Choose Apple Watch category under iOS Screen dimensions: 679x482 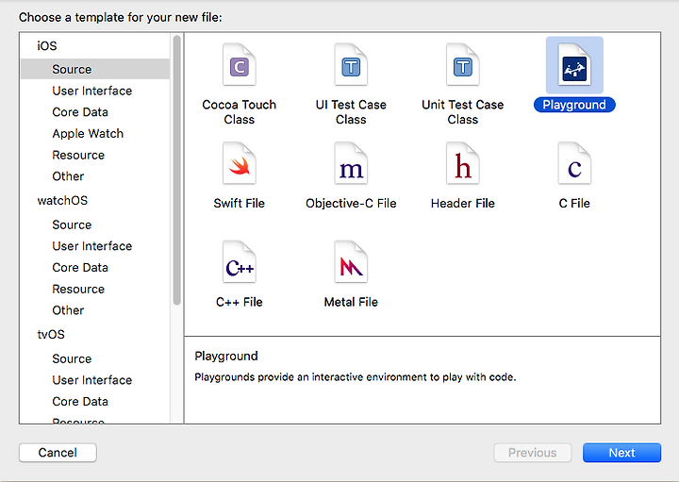88,133
